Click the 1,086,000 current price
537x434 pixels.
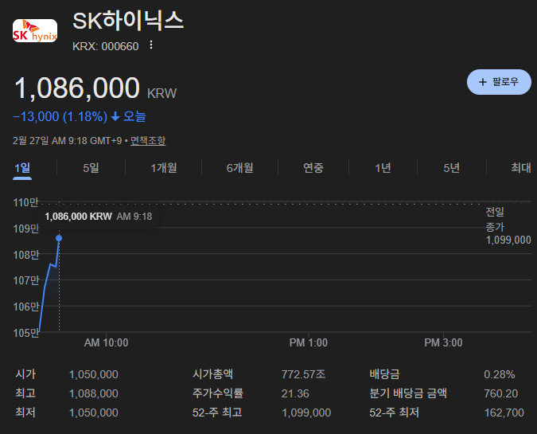point(77,88)
